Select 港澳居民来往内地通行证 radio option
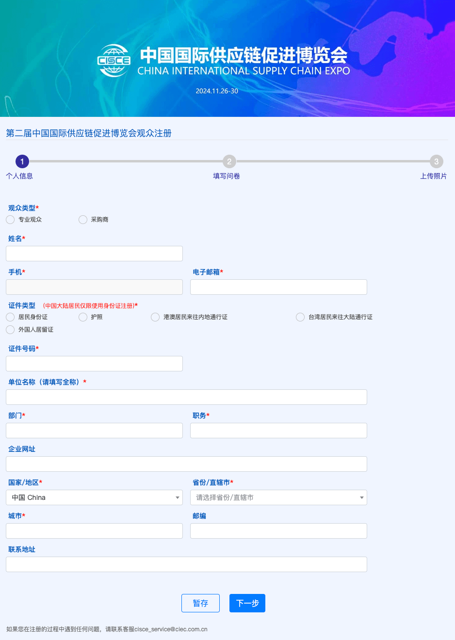 (155, 317)
